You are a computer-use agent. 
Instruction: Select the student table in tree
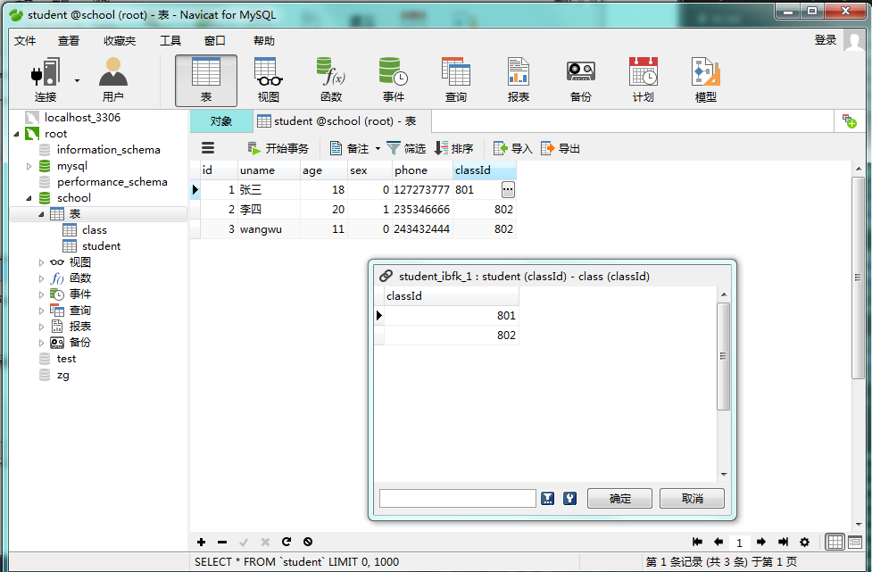point(101,246)
